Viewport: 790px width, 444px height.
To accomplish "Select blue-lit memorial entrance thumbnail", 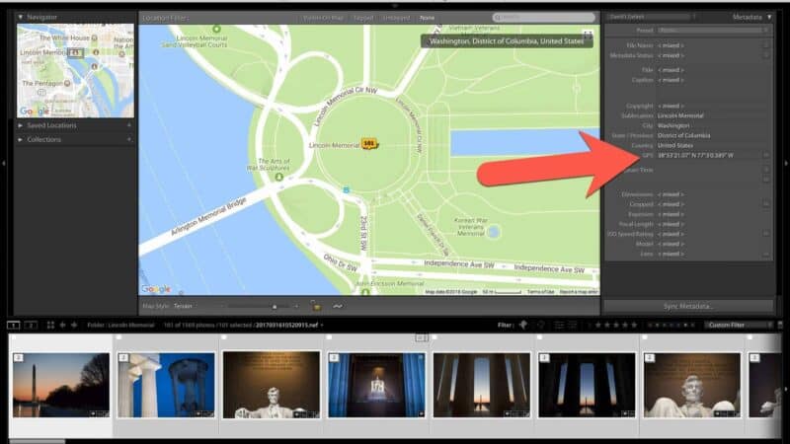I will tap(376, 385).
